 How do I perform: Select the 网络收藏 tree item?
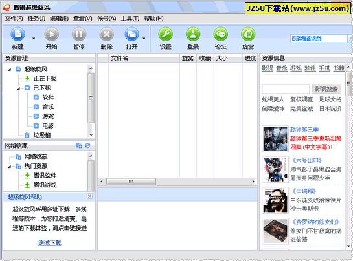(x=36, y=156)
